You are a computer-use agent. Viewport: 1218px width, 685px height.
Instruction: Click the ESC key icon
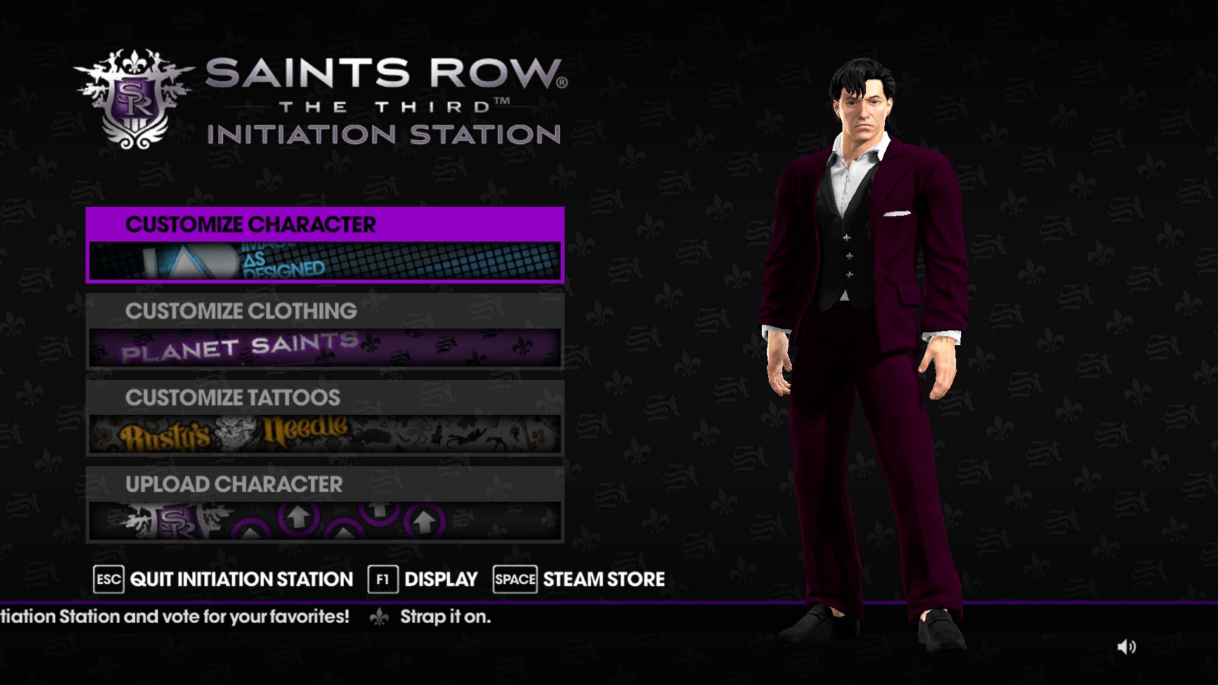108,579
